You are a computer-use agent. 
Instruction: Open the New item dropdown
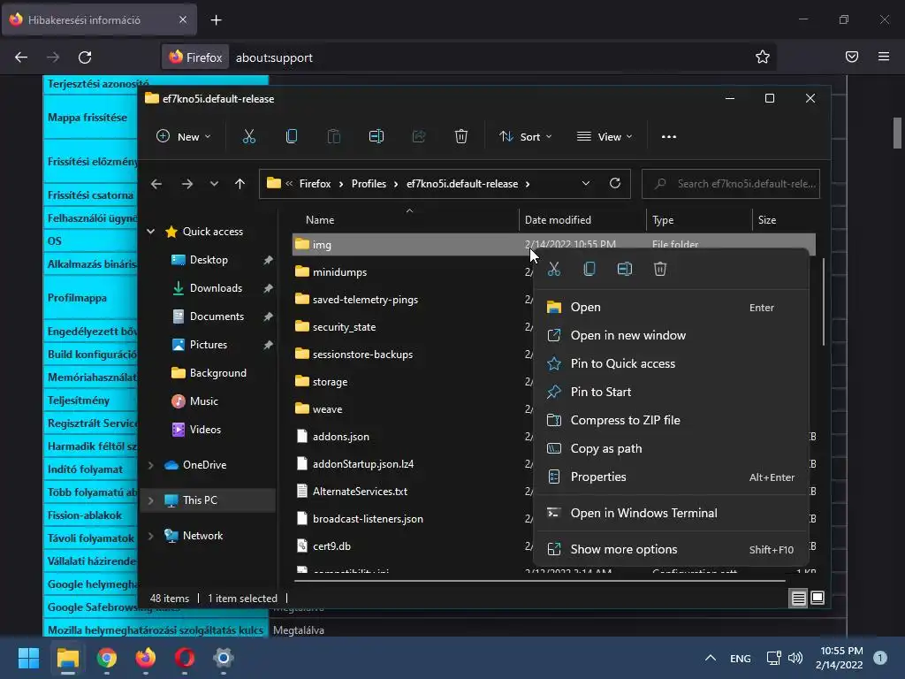coord(184,137)
